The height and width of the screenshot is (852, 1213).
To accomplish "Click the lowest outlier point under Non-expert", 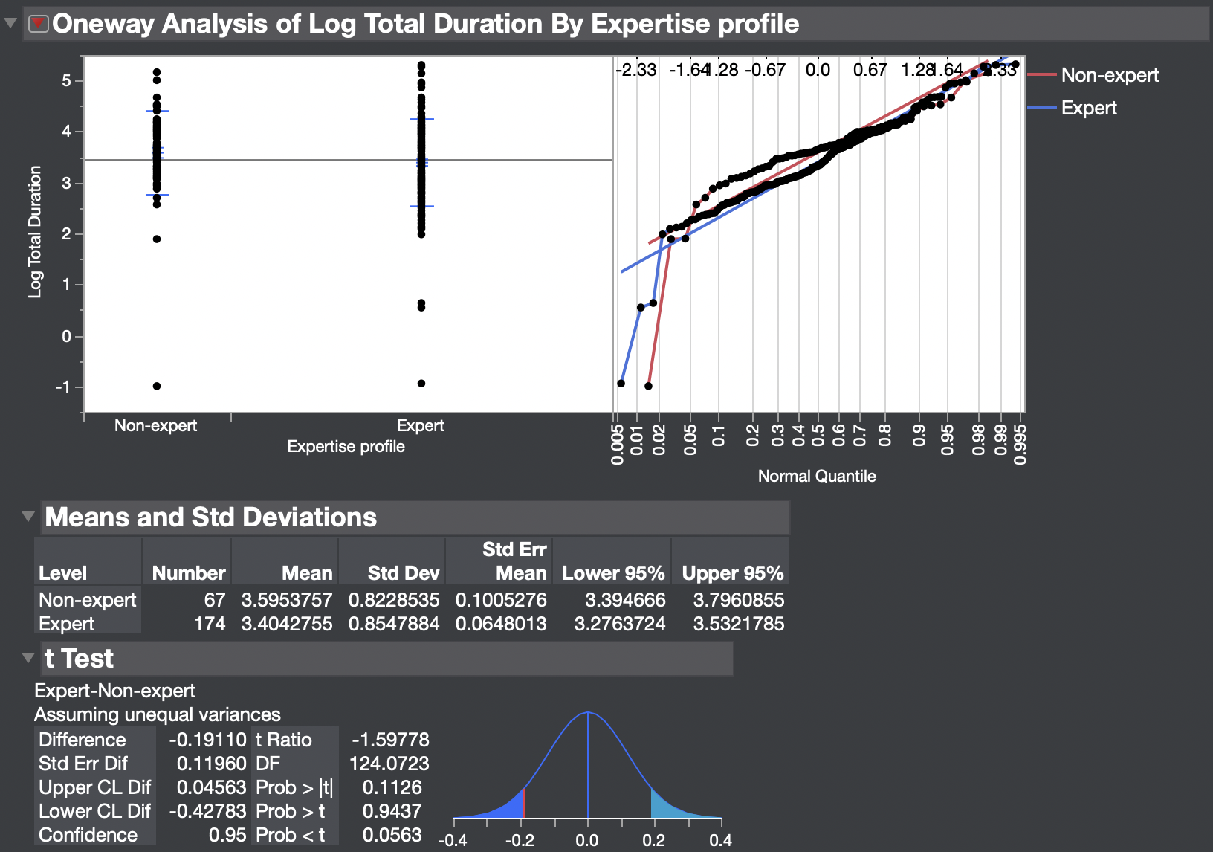I will point(156,386).
